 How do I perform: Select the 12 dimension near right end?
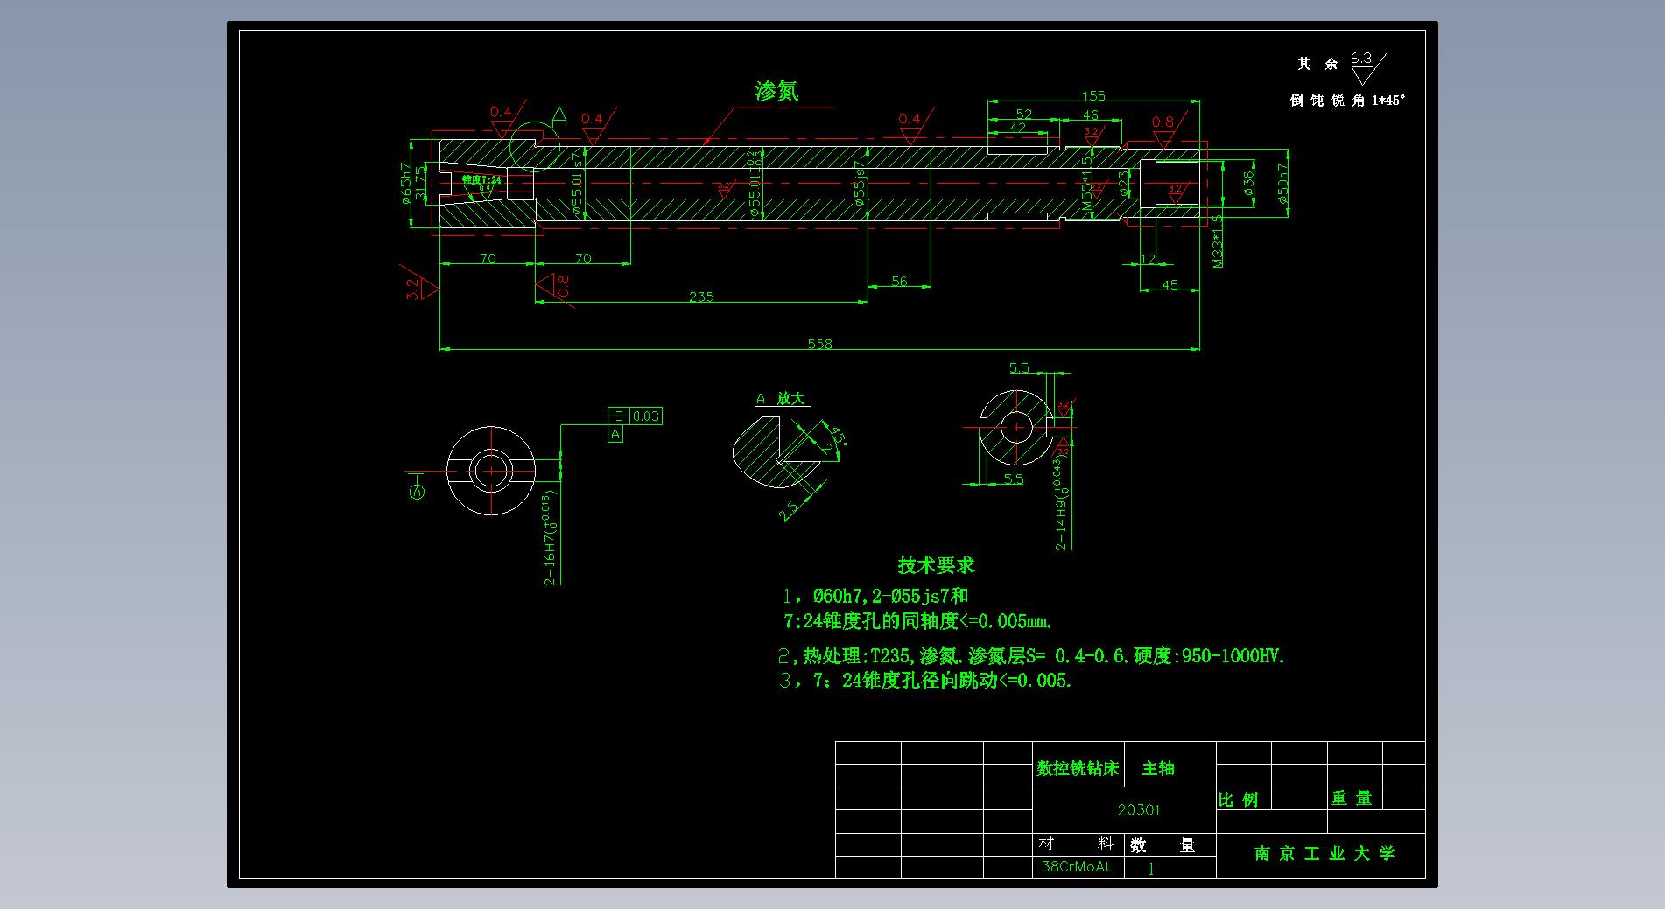[x=1148, y=260]
